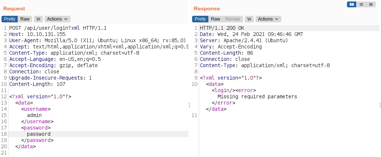The width and height of the screenshot is (382, 157).
Task: Toggle the Request \n non-printable characters button
Action: [x=38, y=19]
